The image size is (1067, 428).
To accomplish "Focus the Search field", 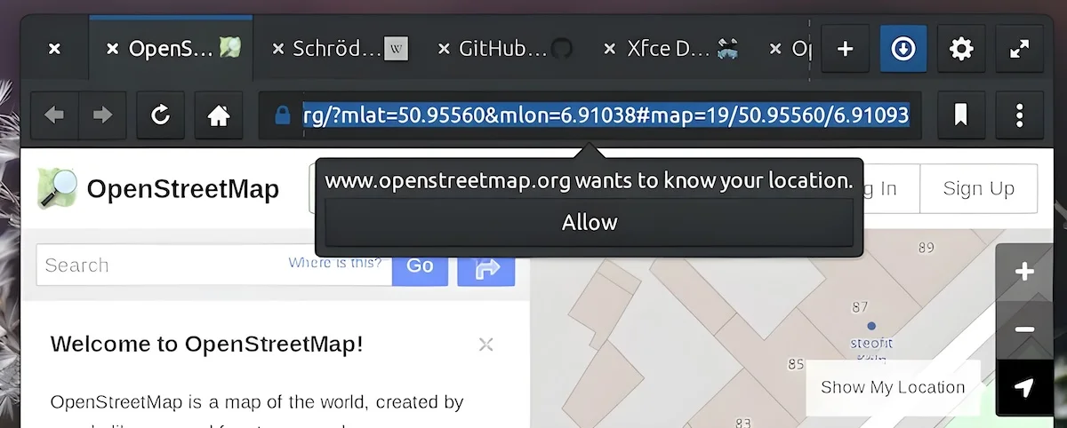I will coord(213,265).
